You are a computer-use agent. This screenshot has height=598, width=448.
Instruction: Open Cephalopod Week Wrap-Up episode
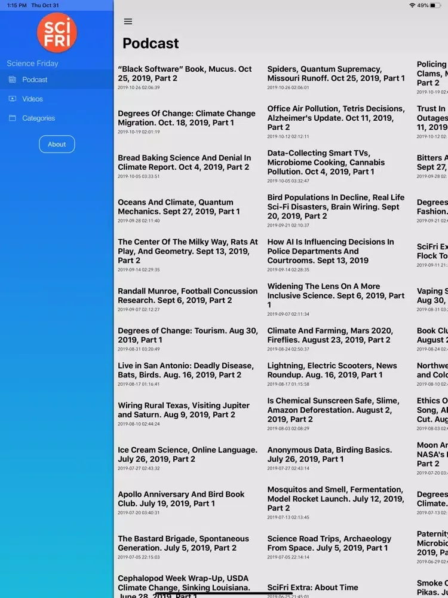[x=184, y=587]
